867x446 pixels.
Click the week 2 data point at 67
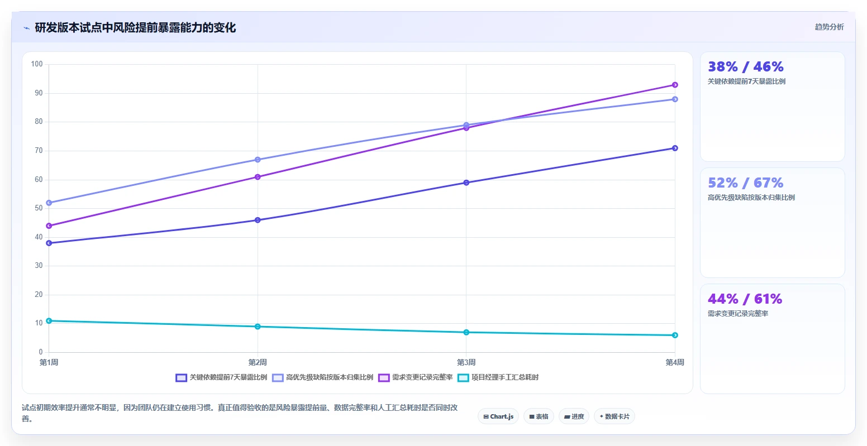[258, 160]
